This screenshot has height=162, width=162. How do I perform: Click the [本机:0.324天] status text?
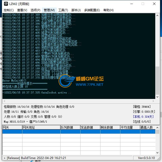click(x=143, y=117)
